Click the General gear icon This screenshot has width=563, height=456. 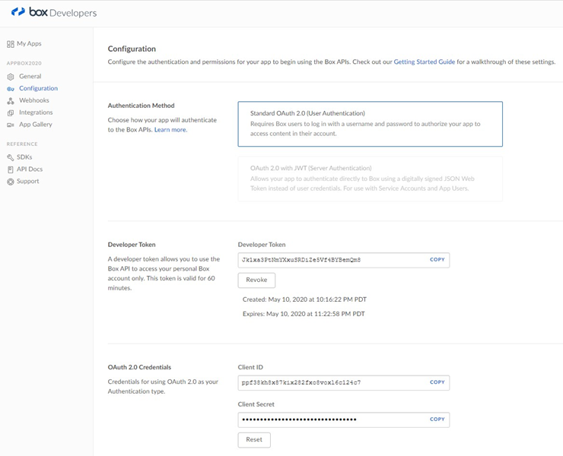pyautogui.click(x=11, y=77)
